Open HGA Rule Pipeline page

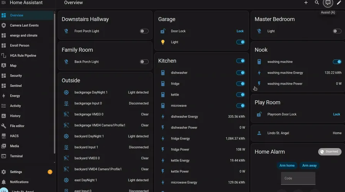27,56
